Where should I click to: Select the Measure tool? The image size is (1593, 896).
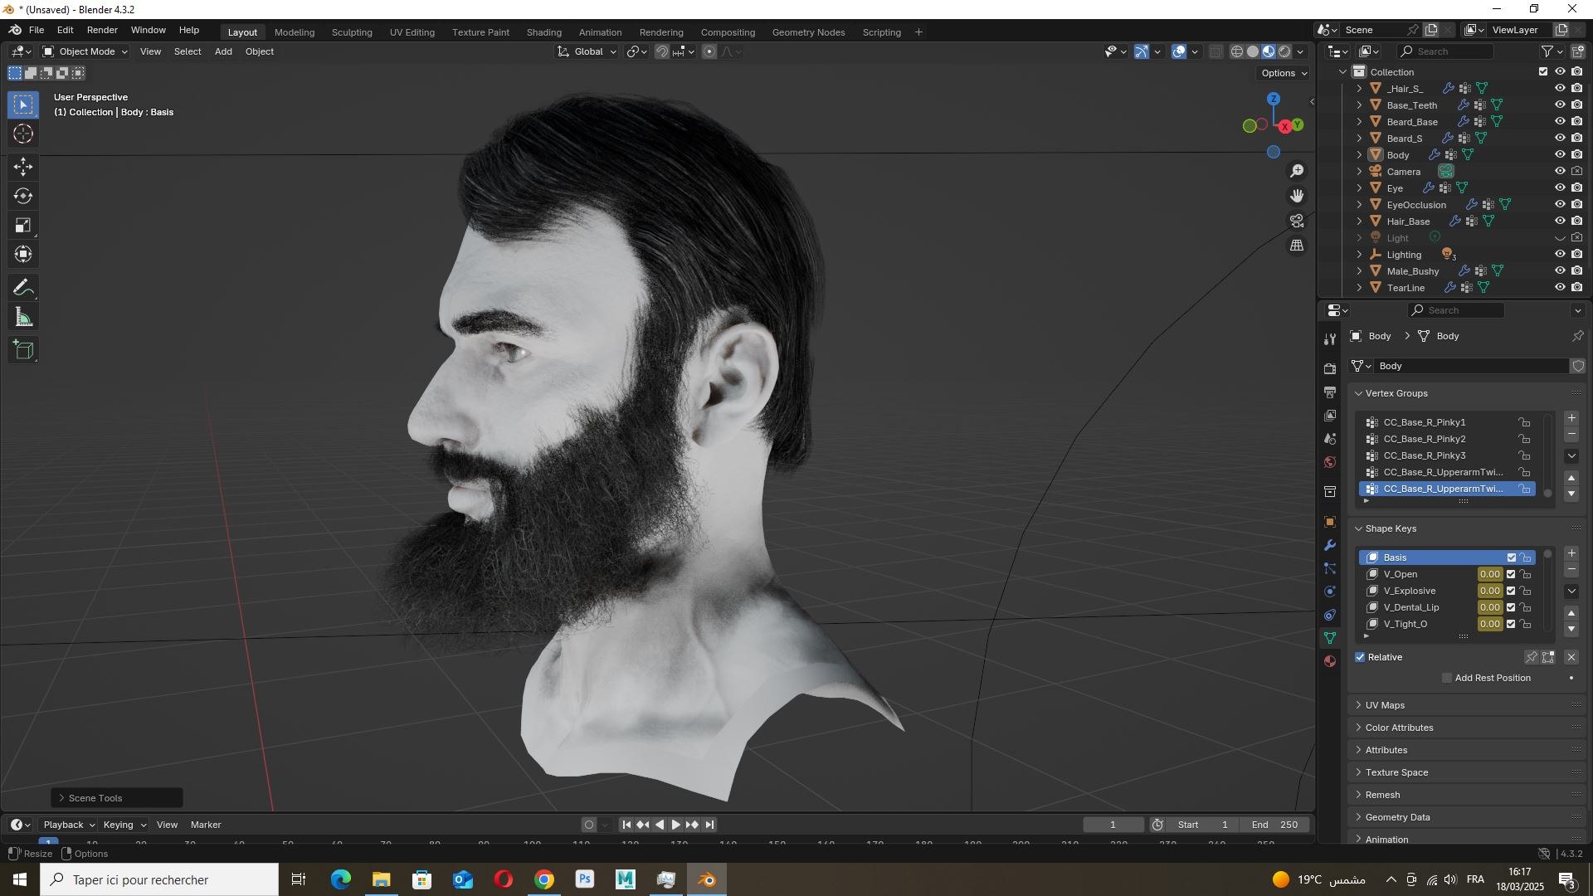coord(23,317)
